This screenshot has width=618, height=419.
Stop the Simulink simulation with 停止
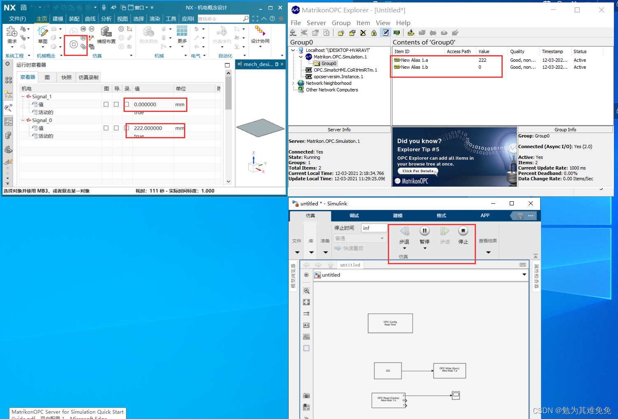click(x=463, y=236)
